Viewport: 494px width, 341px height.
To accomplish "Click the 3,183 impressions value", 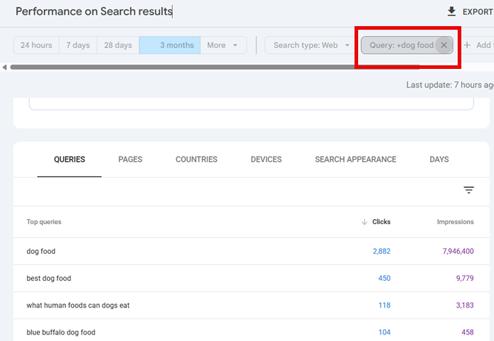I will pyautogui.click(x=465, y=305).
